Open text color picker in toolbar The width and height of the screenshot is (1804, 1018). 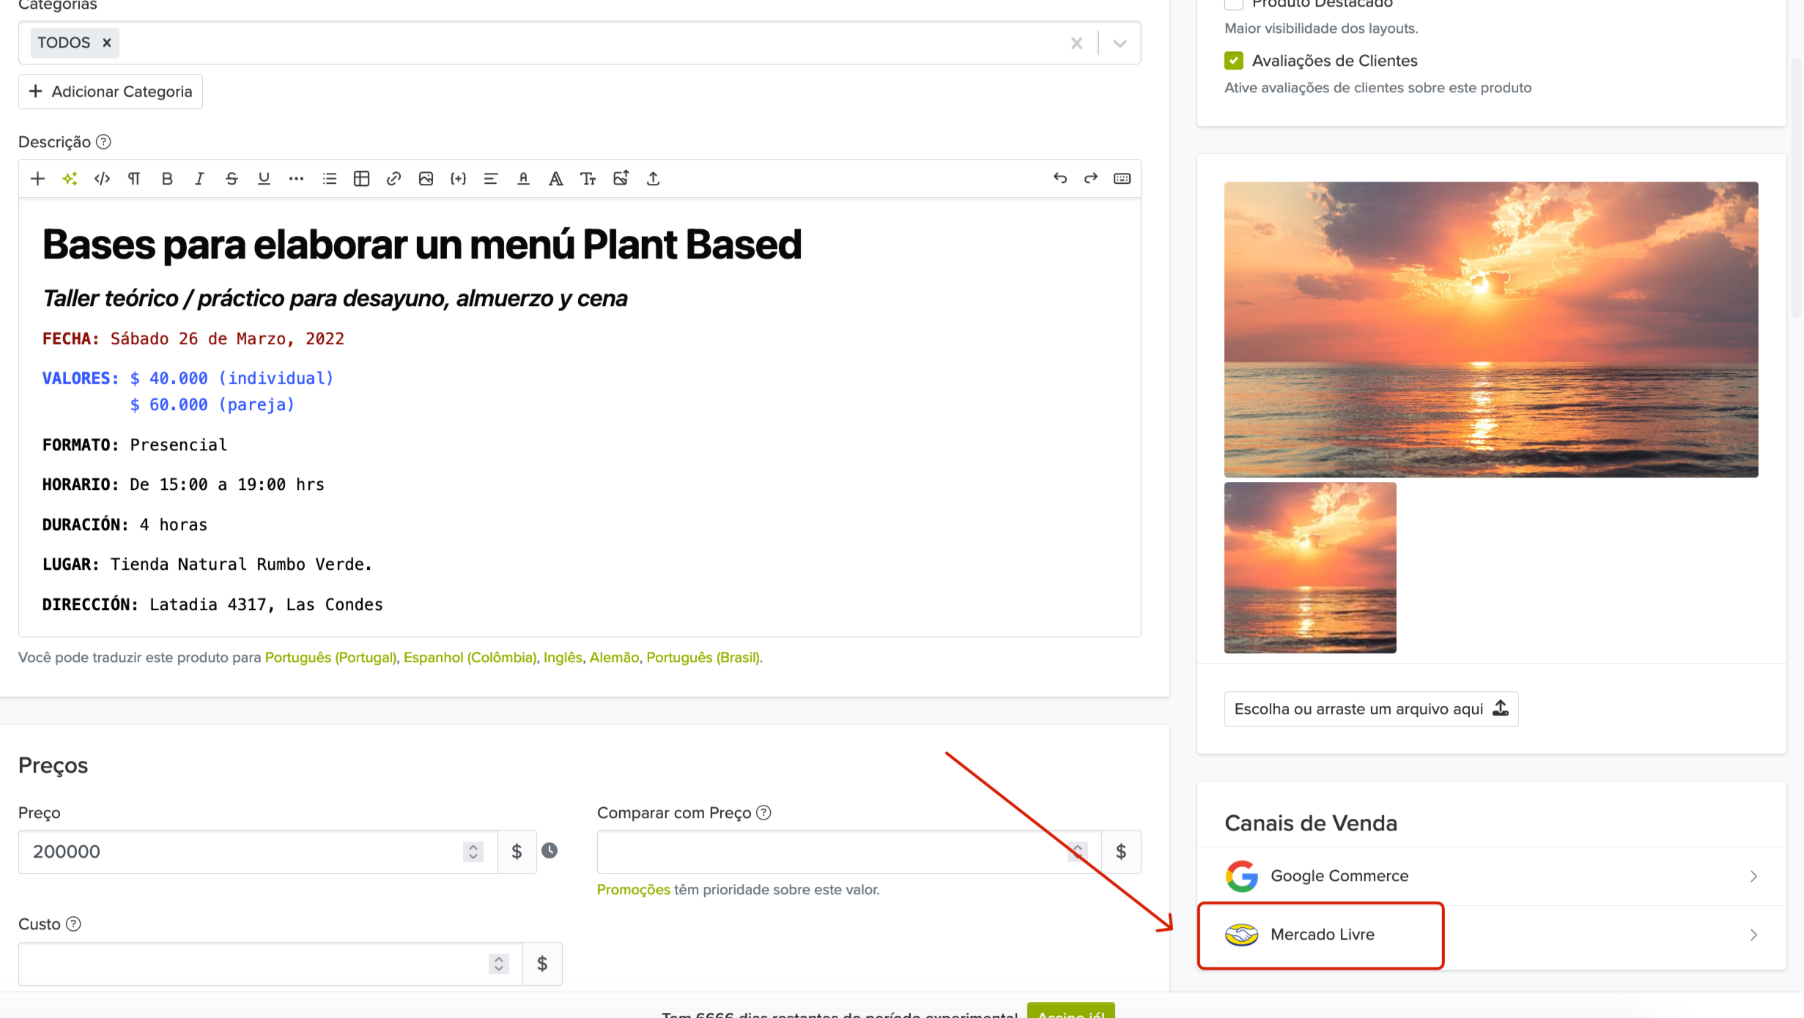click(x=523, y=179)
